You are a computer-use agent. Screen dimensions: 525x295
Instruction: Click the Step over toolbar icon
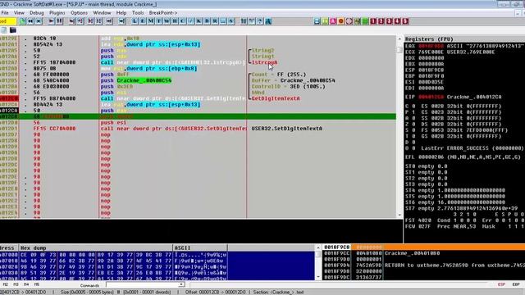coord(80,21)
